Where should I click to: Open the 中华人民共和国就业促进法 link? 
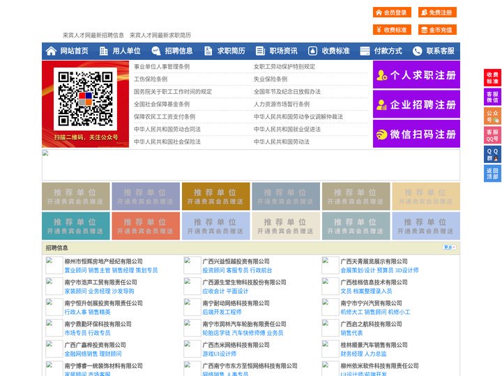287,130
